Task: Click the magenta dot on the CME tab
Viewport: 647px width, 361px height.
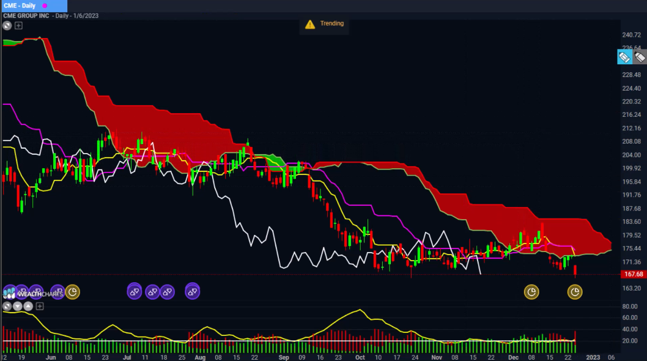Action: click(45, 6)
